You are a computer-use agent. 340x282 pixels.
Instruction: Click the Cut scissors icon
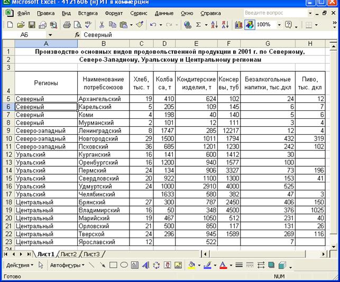[x=100, y=24]
